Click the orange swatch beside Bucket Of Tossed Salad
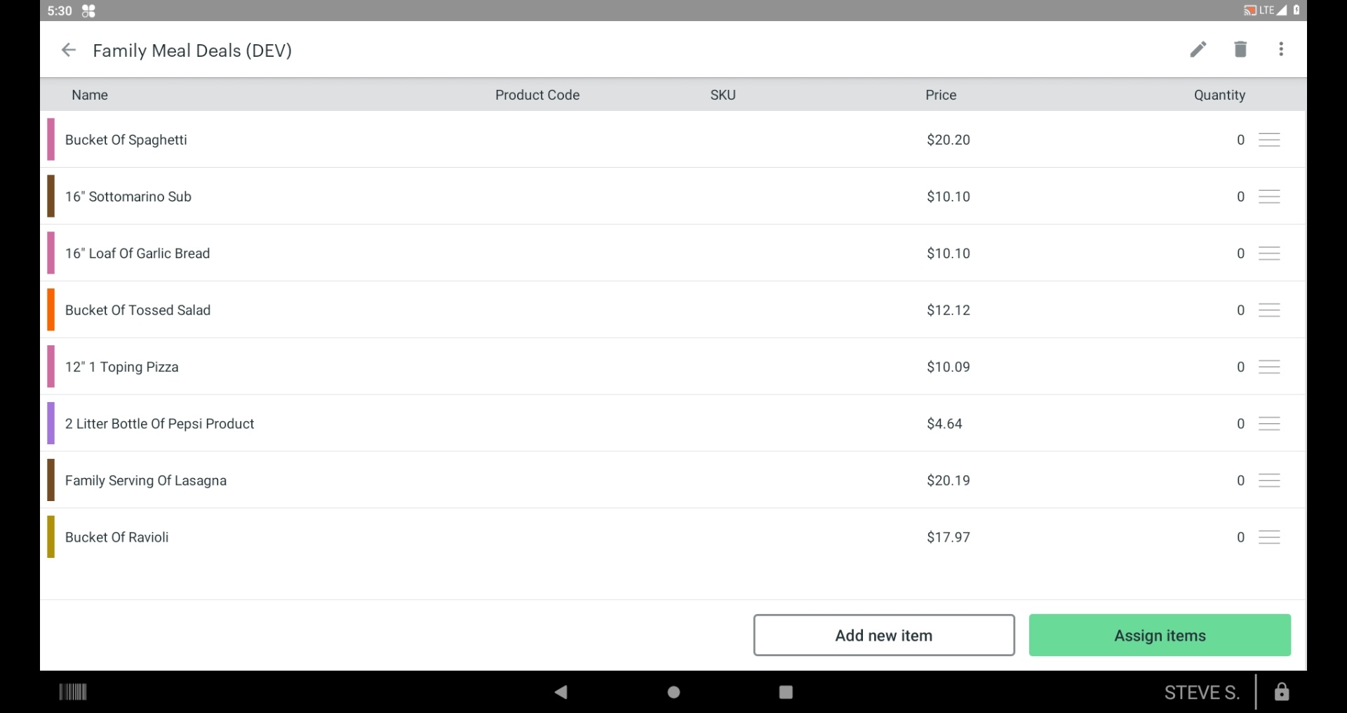 pyautogui.click(x=51, y=309)
